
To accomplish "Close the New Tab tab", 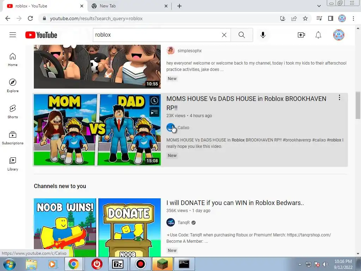I will click(166, 6).
